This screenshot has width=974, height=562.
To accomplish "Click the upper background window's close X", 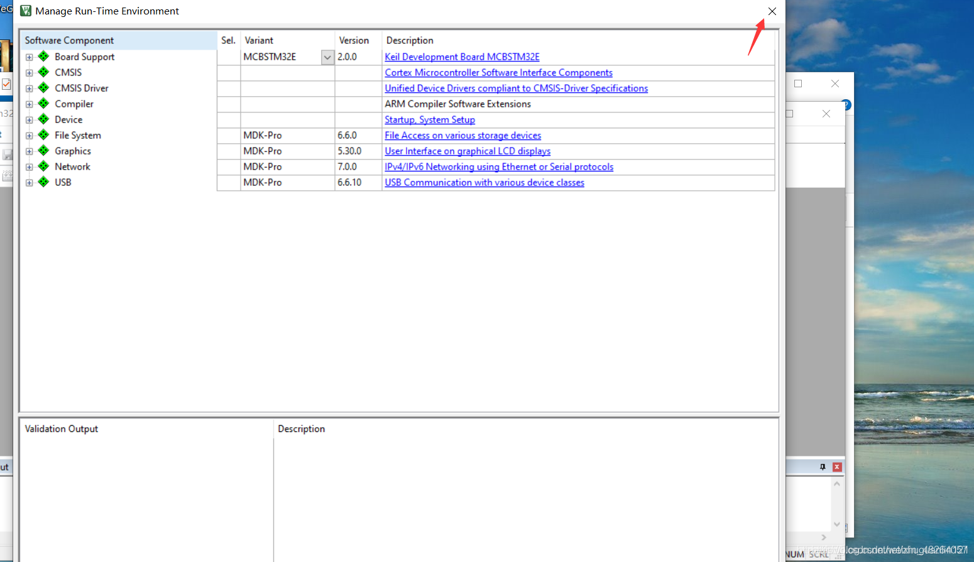I will (x=835, y=84).
